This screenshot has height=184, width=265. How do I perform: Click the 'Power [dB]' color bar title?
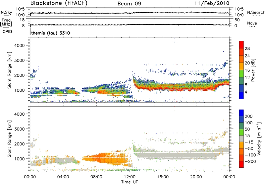(x=253, y=70)
